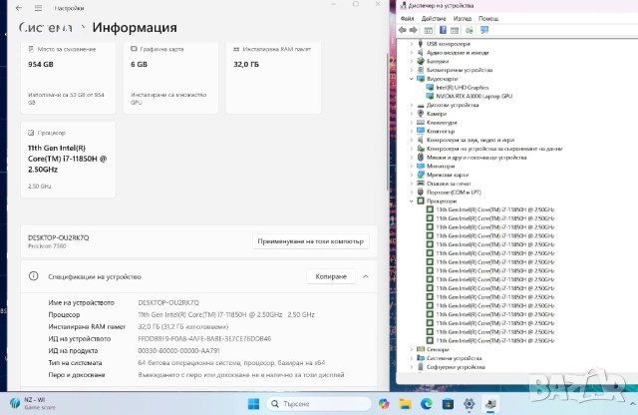
Task: Select the Портове (COM и LPT) category
Action: click(x=454, y=193)
